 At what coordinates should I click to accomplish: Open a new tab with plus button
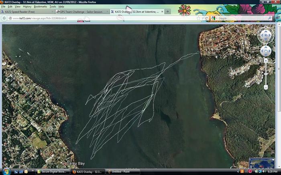pos(167,12)
